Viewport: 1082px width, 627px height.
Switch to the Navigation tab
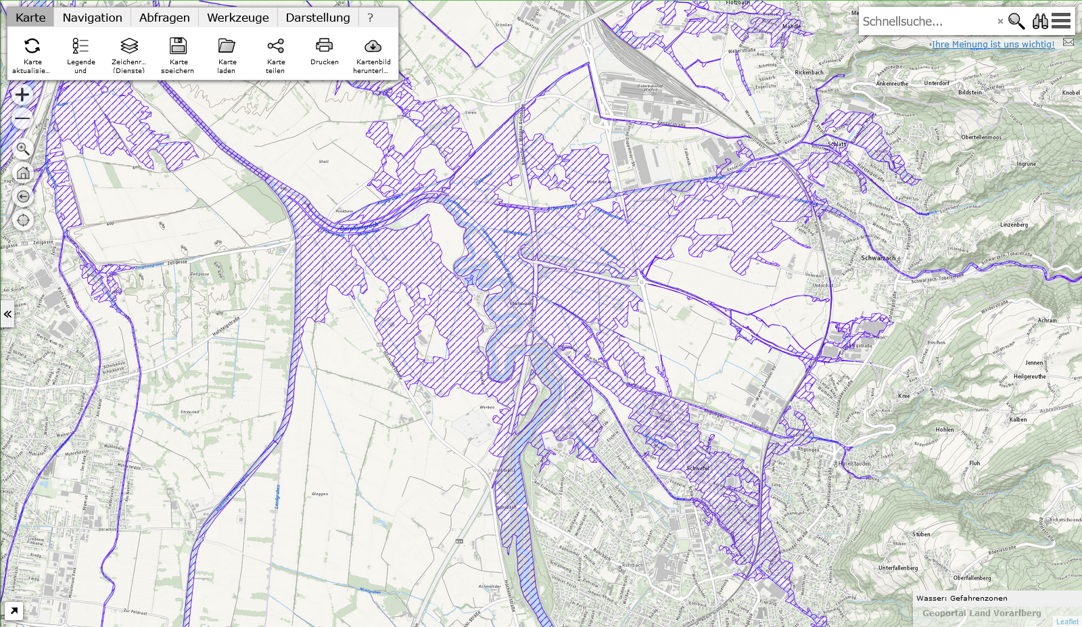[92, 18]
